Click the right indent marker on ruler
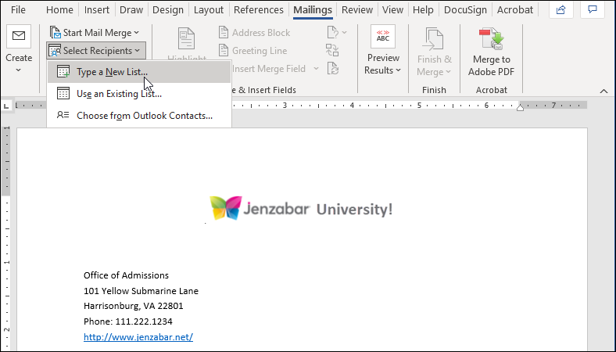The image size is (616, 352). point(521,107)
